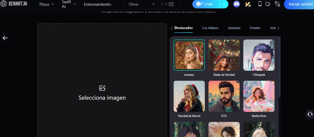Expand the Crear button dropdown arrow

[x=224, y=4]
